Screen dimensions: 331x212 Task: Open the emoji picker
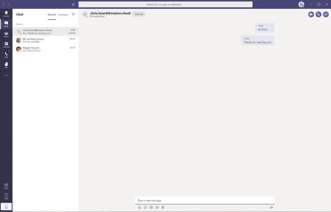point(145,207)
